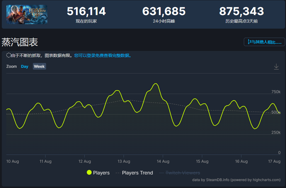Follow the login for full data link
The image size is (286, 188).
coord(103,56)
